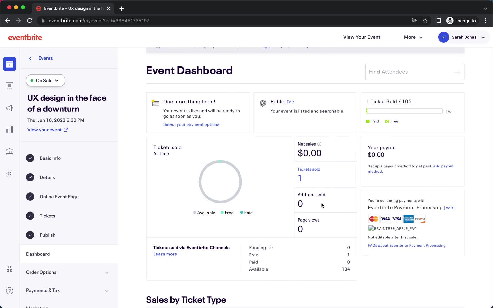Viewport: 493px width, 308px height.
Task: Click Edit next to Public
Action: click(290, 102)
